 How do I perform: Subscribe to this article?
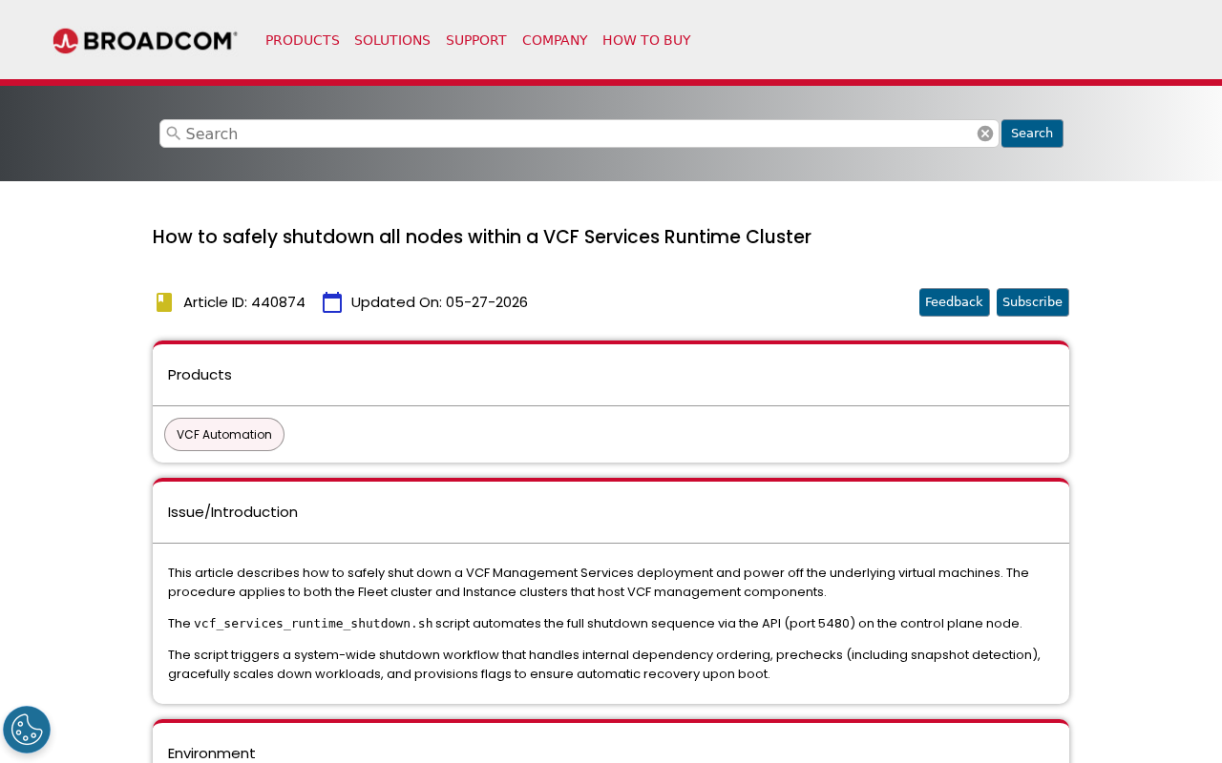1032,302
